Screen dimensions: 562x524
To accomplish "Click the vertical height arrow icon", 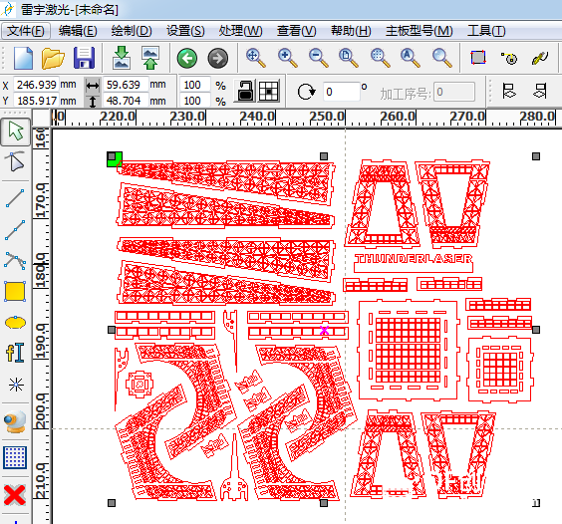I will (93, 101).
